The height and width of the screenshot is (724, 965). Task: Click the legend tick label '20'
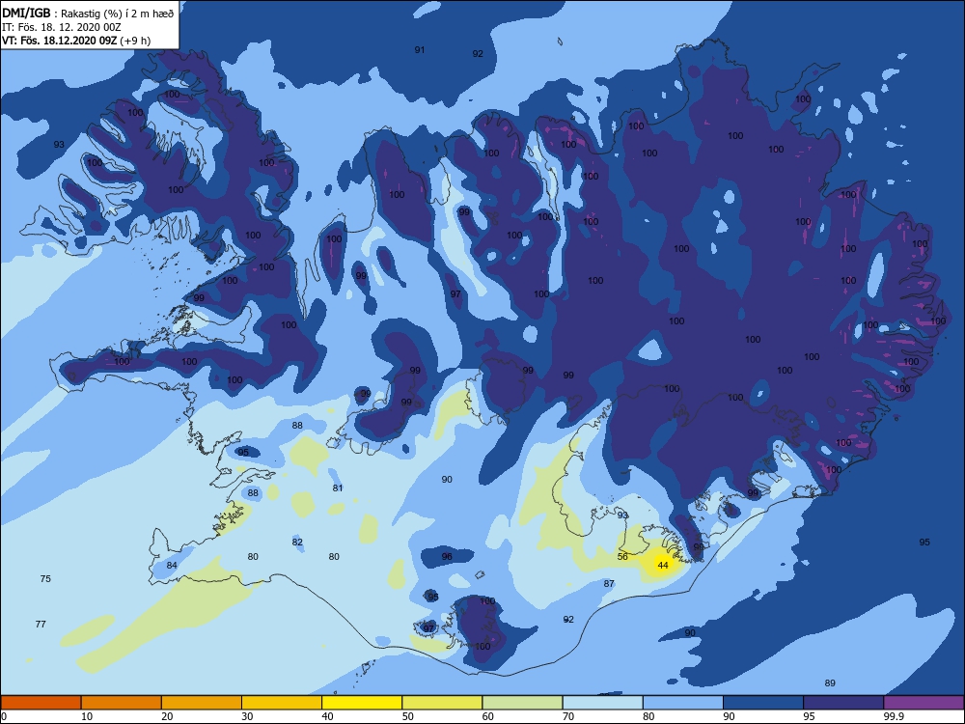point(167,716)
